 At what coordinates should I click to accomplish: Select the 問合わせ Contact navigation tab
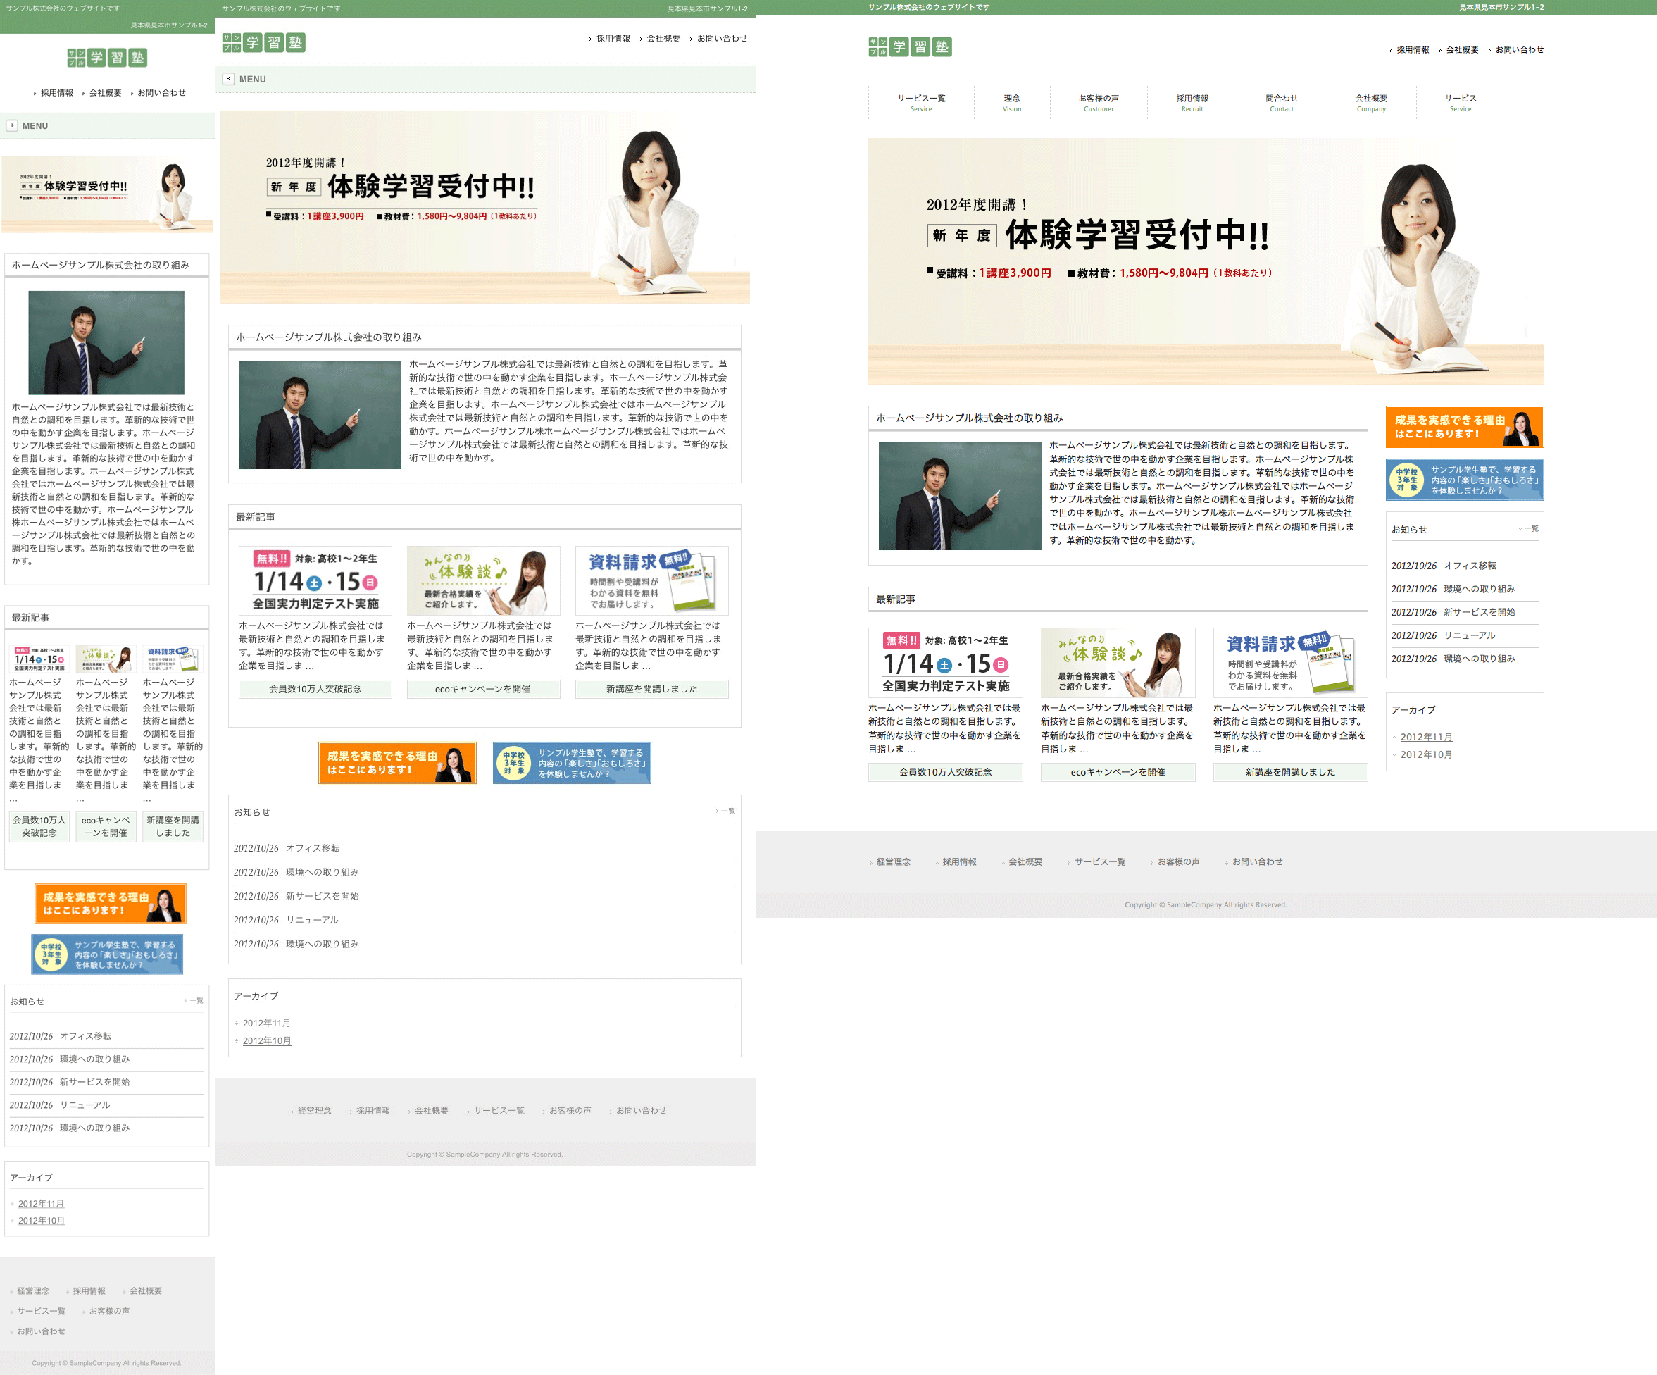point(1282,103)
